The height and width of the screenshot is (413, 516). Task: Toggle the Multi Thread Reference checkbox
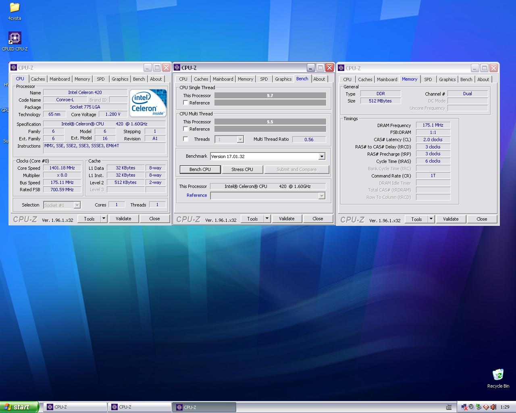point(186,129)
